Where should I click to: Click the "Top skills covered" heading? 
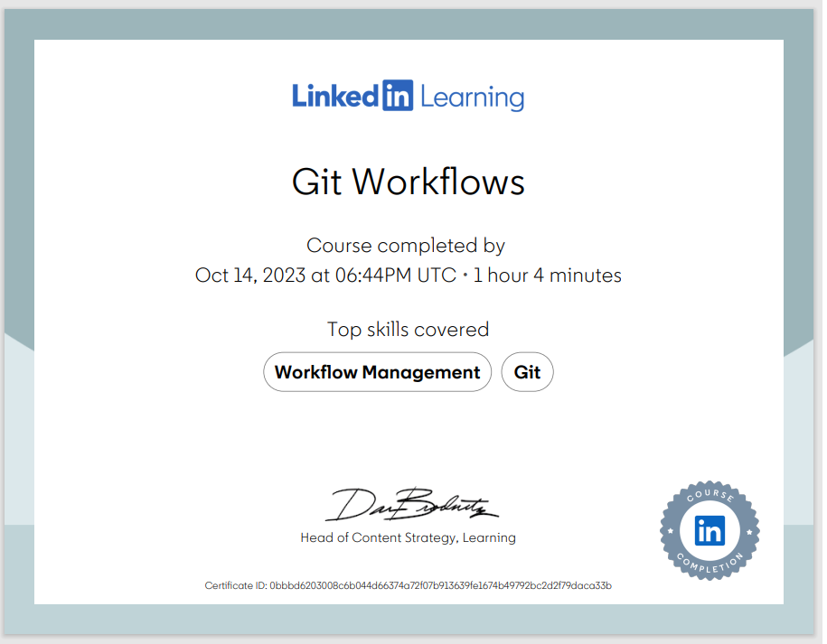tap(408, 330)
